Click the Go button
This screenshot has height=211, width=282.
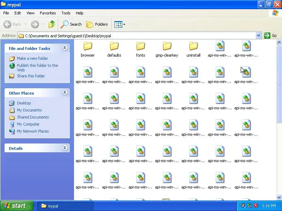click(x=270, y=36)
